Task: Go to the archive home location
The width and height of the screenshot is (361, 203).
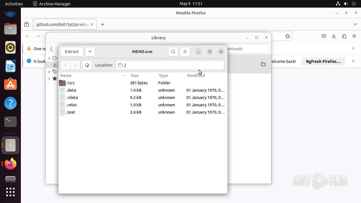Action: coord(87,65)
